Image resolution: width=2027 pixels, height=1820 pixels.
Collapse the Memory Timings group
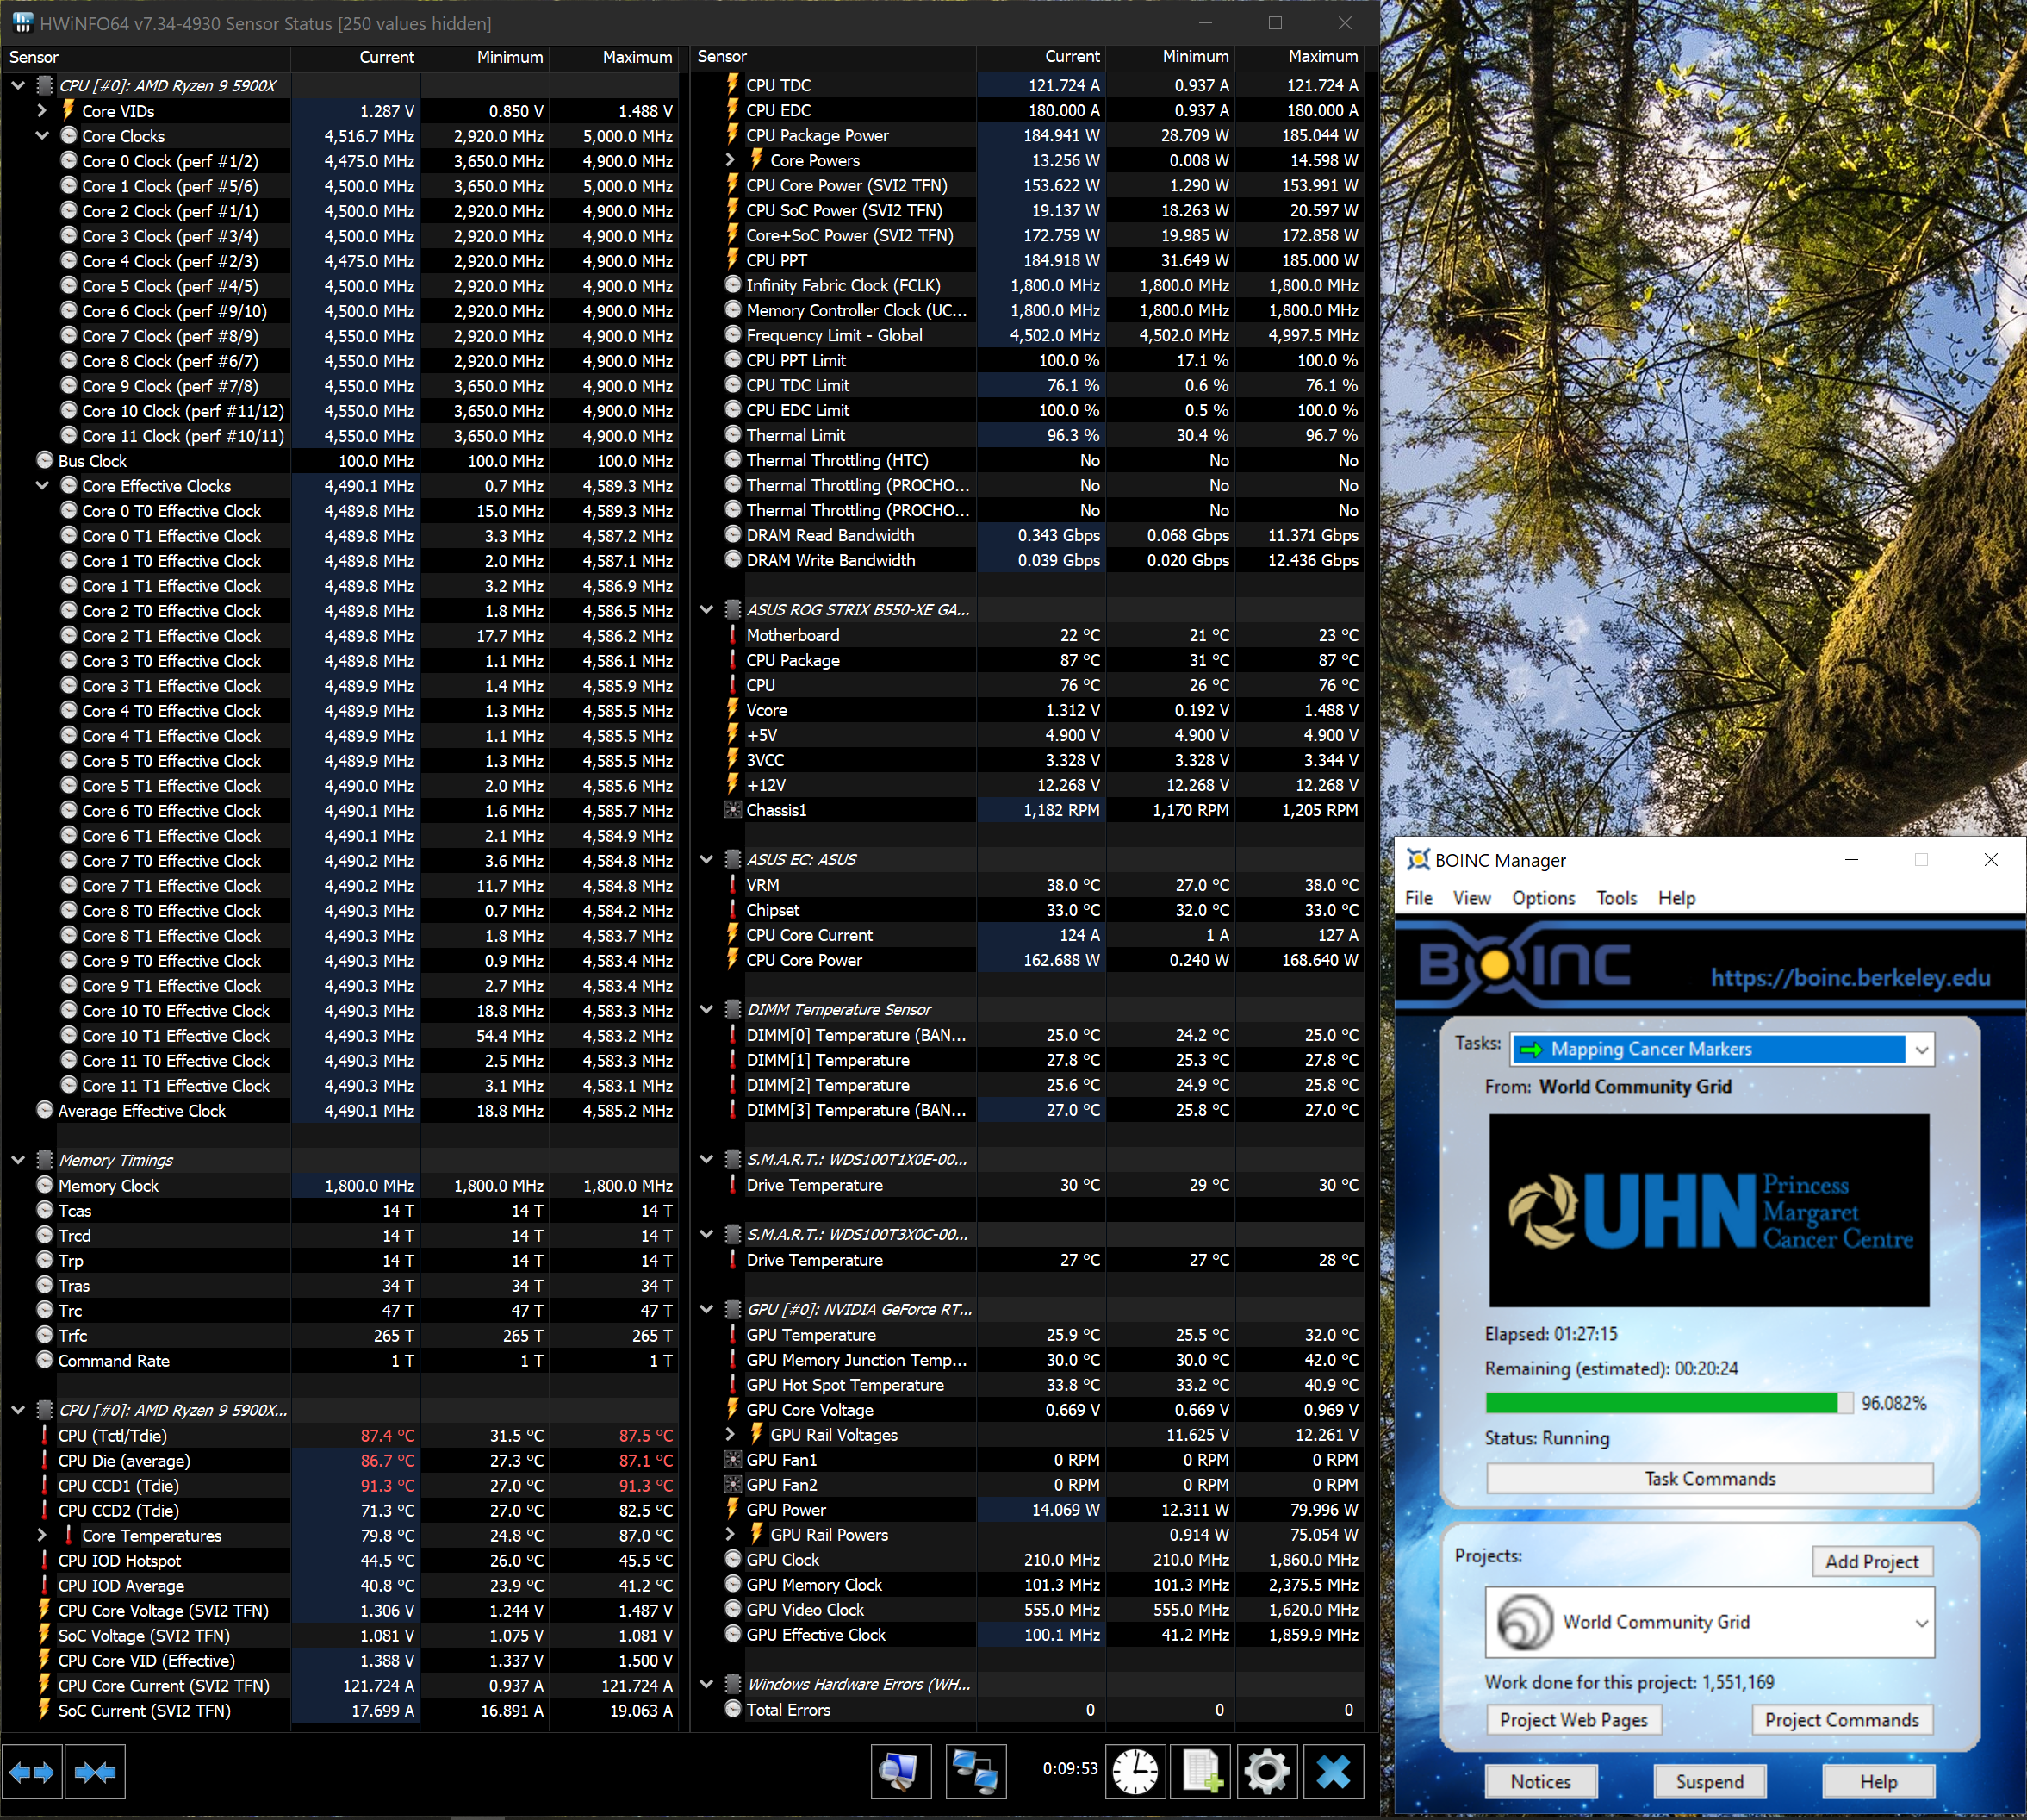[18, 1160]
